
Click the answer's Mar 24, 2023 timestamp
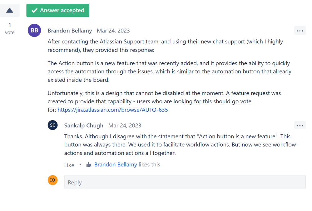coord(113,31)
